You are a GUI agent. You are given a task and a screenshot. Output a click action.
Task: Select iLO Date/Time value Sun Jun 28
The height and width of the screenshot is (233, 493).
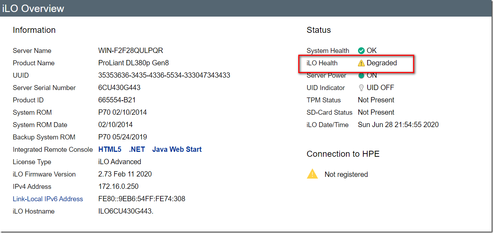pos(398,125)
